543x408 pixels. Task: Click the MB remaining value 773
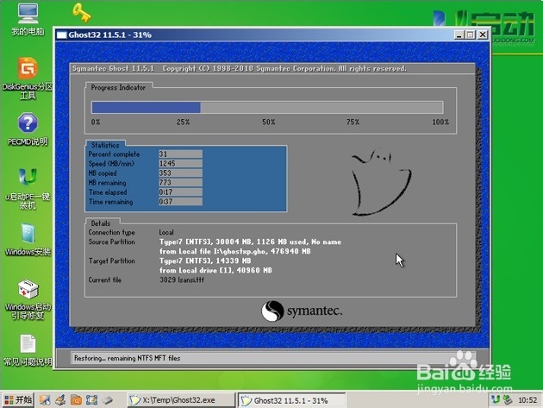(x=180, y=183)
